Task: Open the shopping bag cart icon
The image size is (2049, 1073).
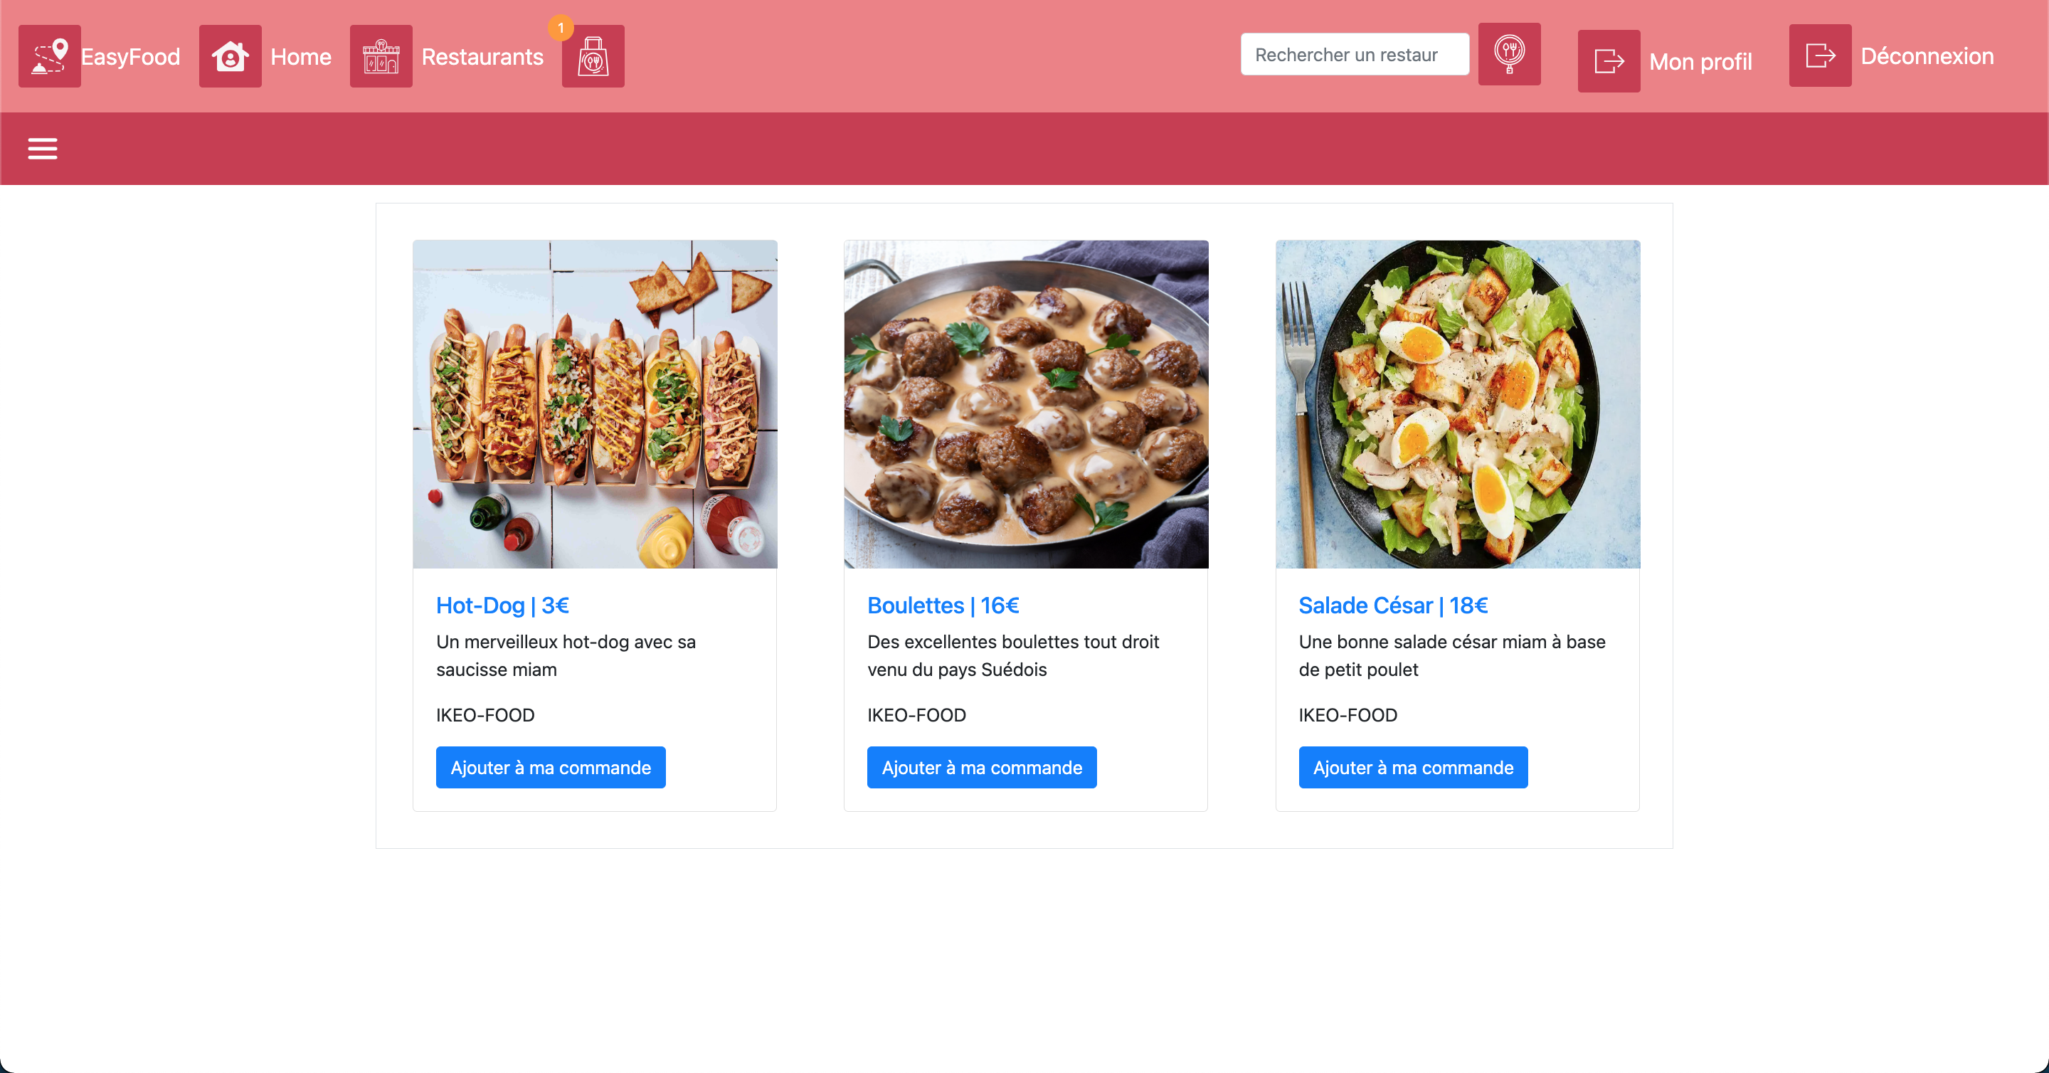Action: (593, 56)
